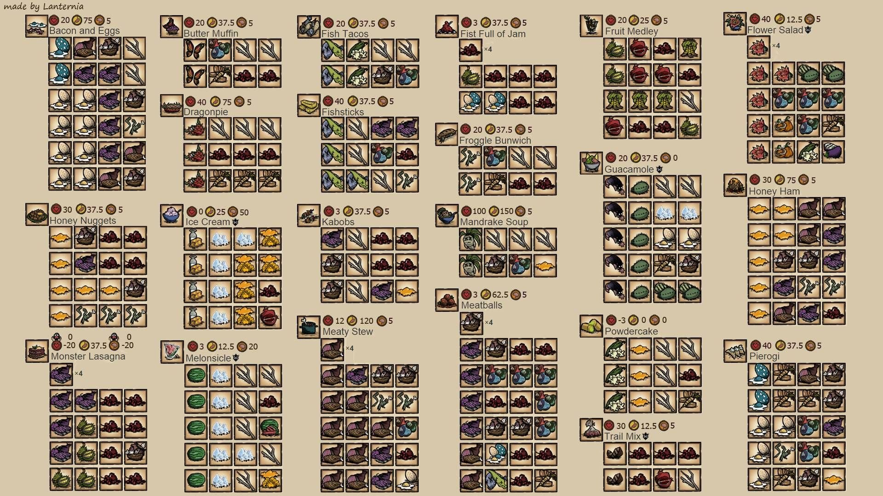Click the Bacon and Eggs dish icon

tap(37, 26)
